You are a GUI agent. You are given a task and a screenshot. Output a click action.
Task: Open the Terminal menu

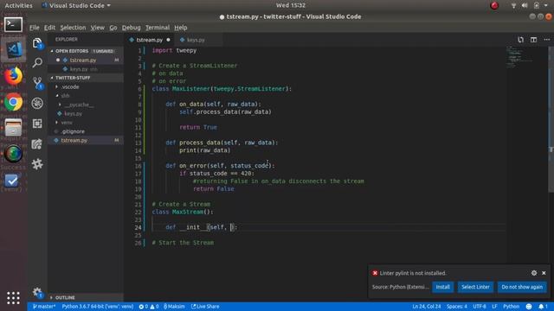[158, 28]
